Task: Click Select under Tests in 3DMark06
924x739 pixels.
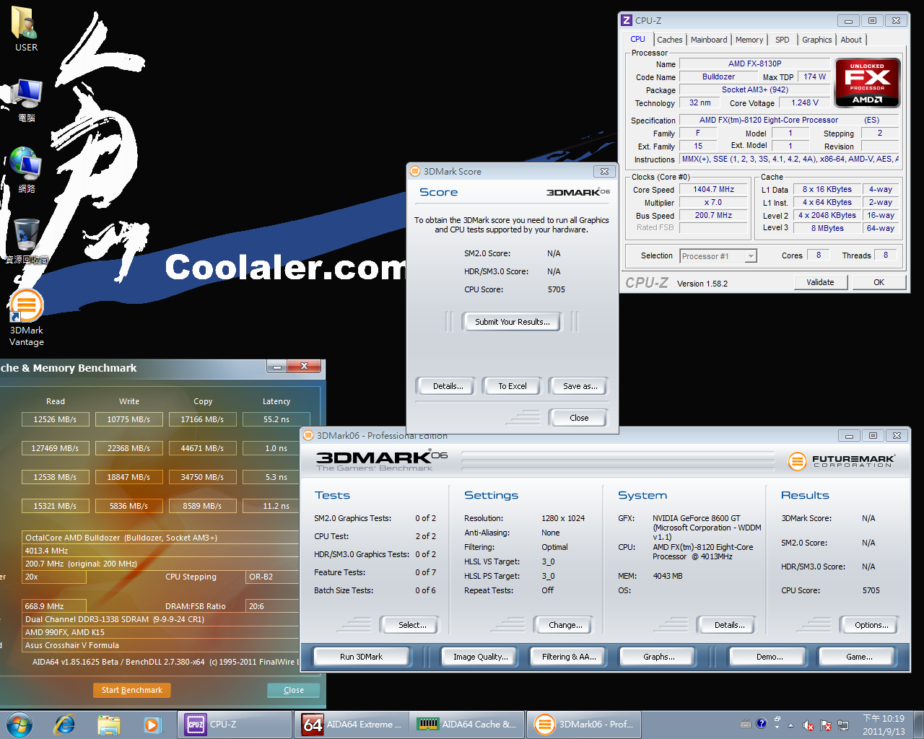Action: 411,625
